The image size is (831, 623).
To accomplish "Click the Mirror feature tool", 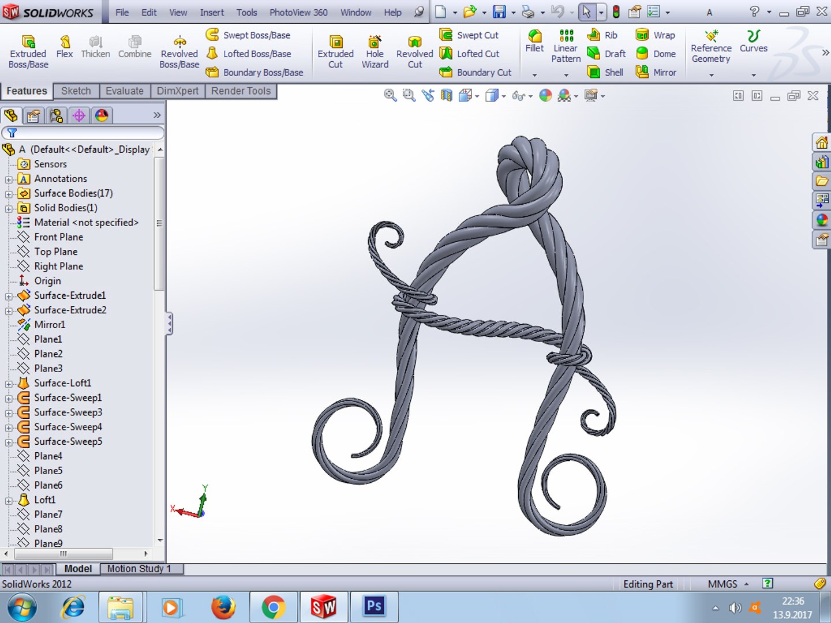I will coord(656,72).
